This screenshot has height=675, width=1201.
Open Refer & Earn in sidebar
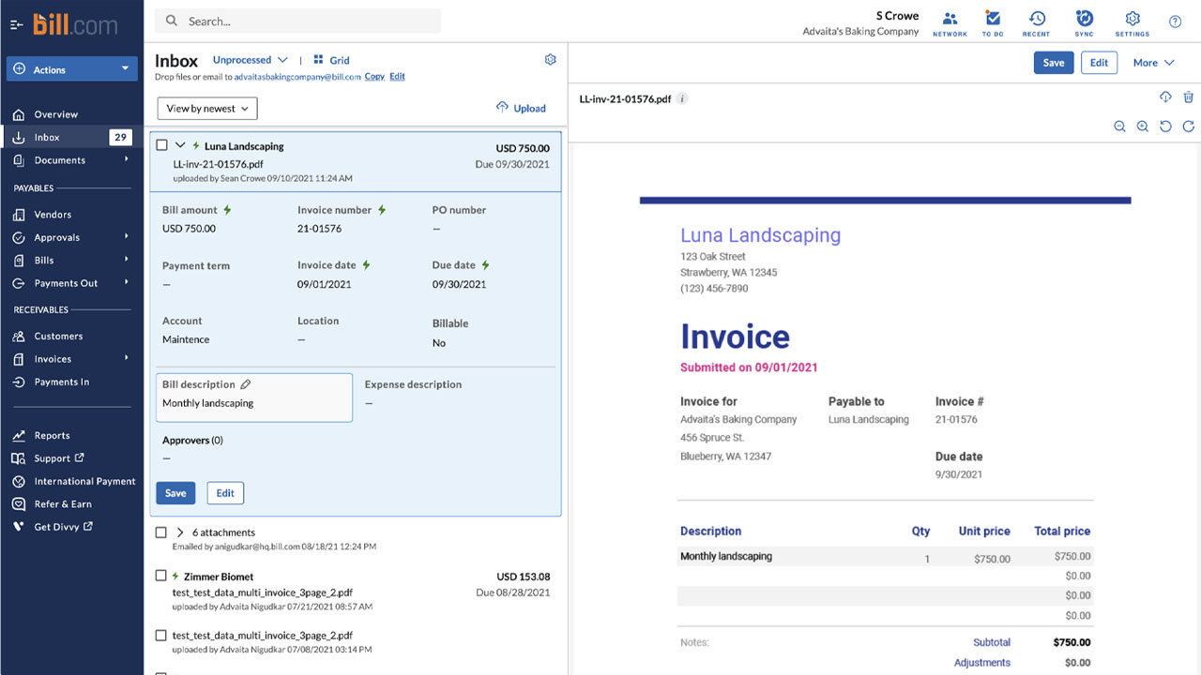[x=63, y=504]
